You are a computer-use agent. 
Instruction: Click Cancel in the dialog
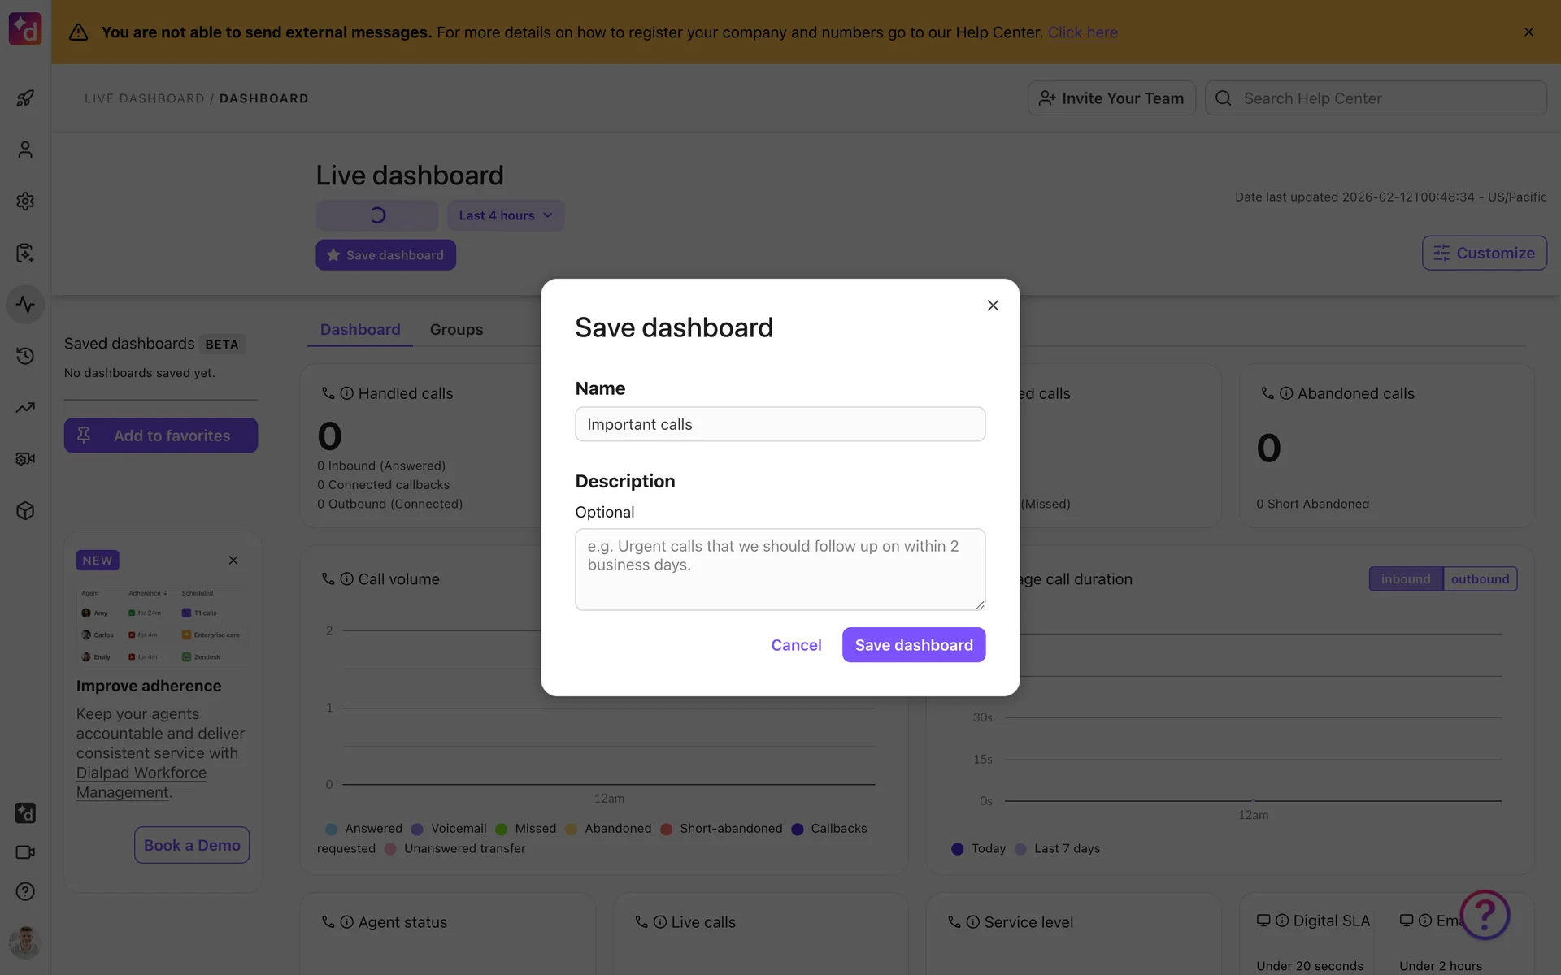click(x=796, y=645)
